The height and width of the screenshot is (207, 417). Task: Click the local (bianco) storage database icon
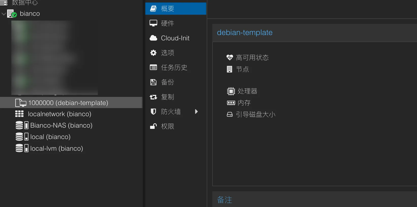coord(20,137)
